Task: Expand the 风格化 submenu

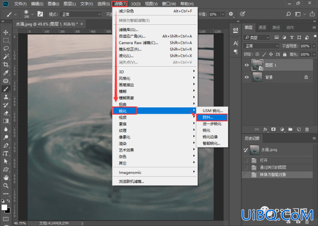Action: pos(155,78)
